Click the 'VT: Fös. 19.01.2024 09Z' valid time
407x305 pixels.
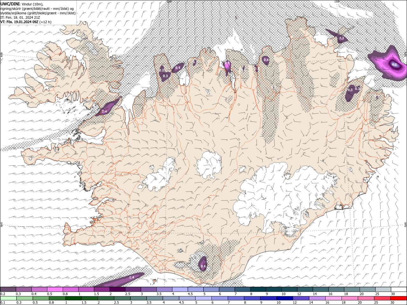click(19, 22)
